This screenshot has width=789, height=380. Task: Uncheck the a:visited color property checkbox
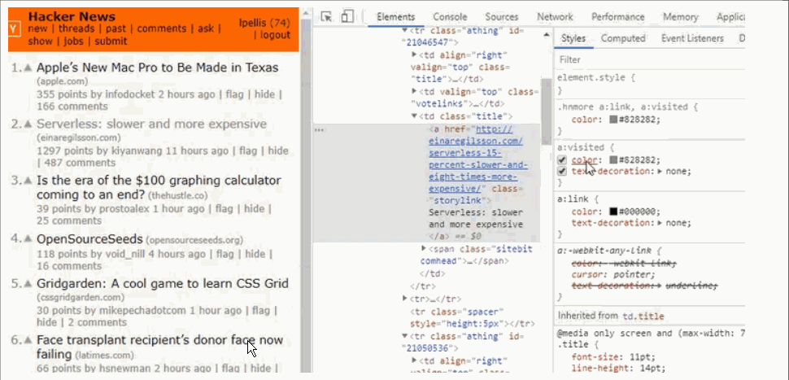point(562,160)
